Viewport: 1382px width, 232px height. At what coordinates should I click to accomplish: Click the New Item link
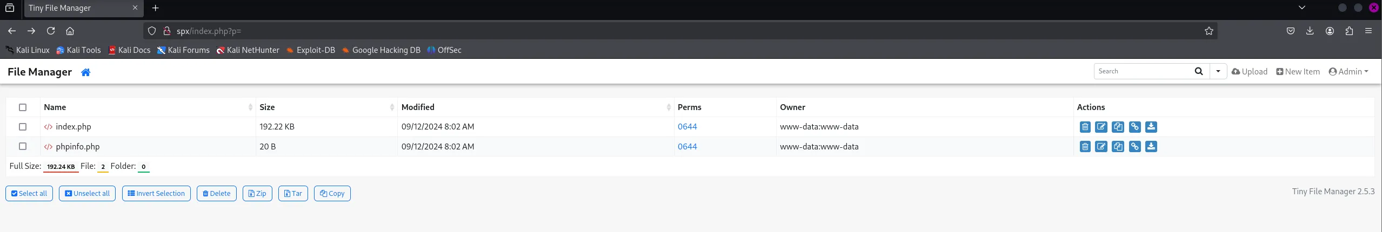1298,72
